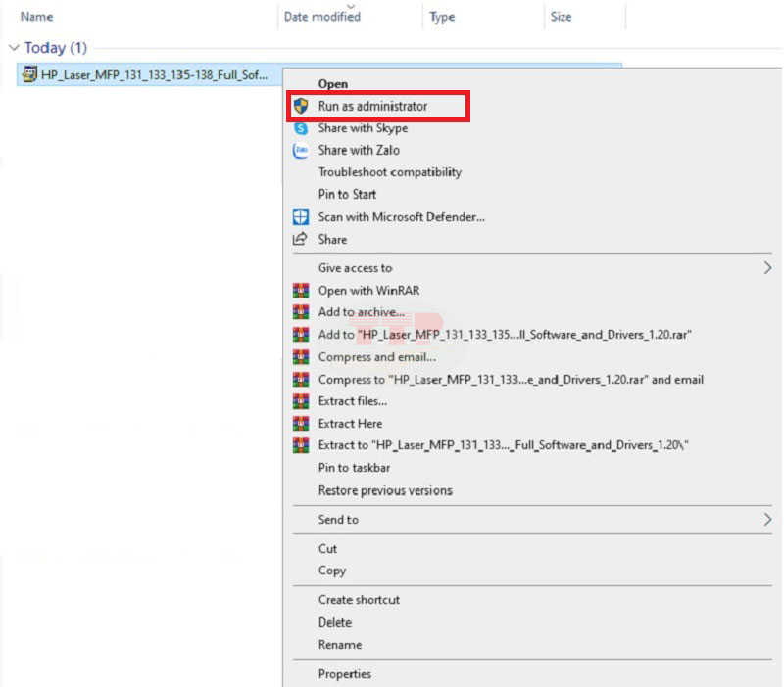Click the Share arrow icon

(x=301, y=240)
